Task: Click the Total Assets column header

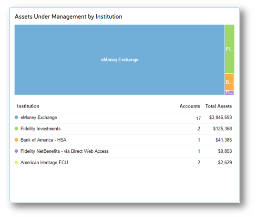Action: pyautogui.click(x=219, y=106)
